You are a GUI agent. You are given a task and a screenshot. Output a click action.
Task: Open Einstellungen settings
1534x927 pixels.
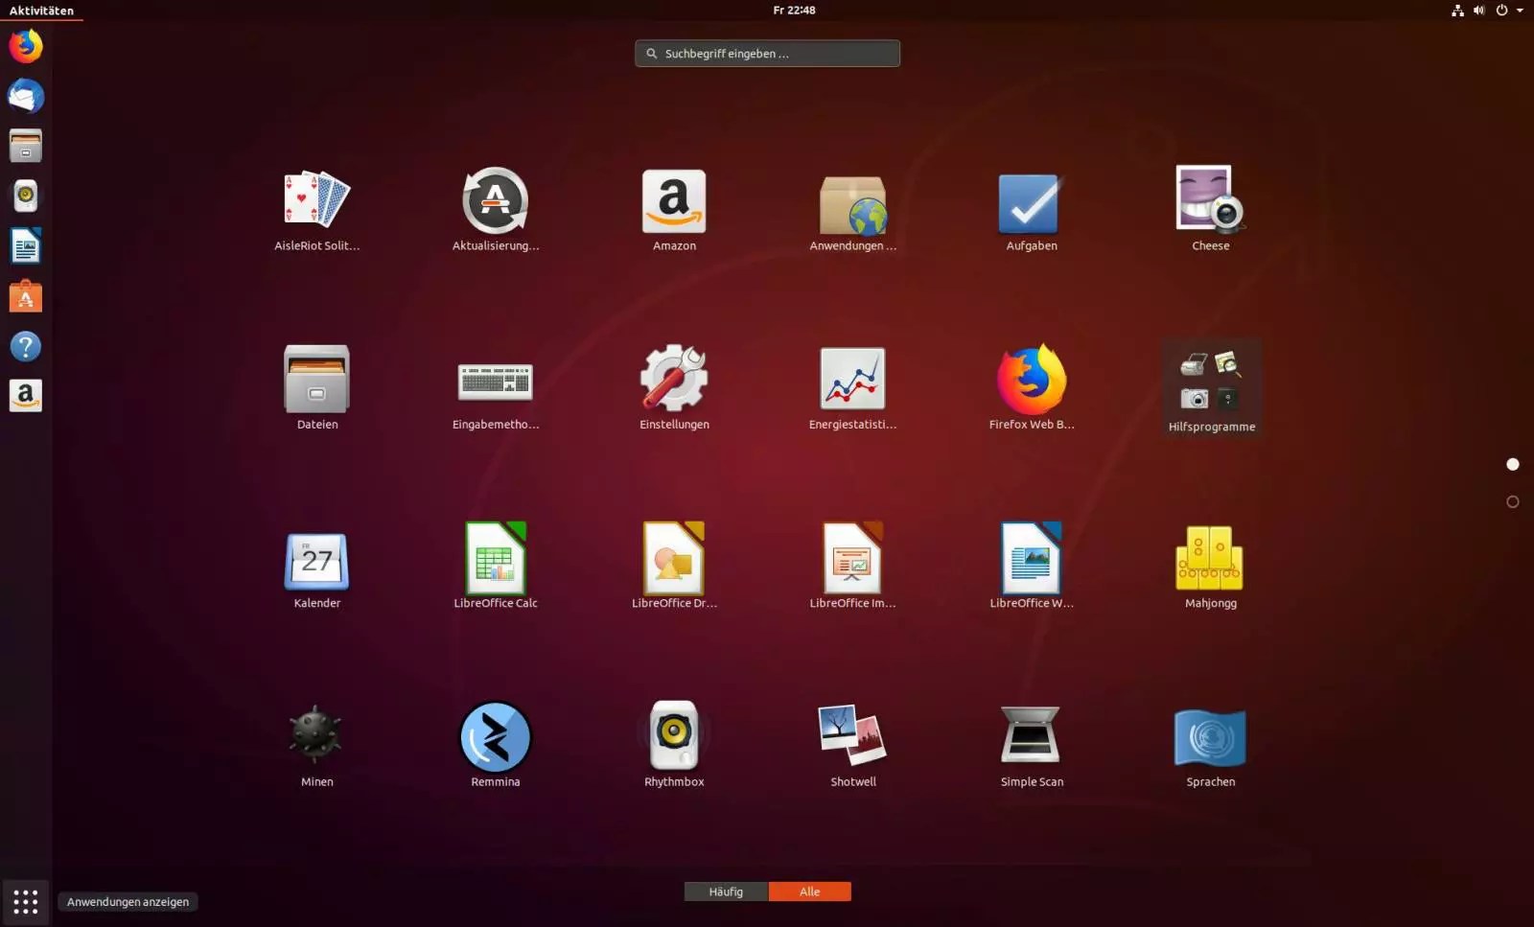[674, 388]
